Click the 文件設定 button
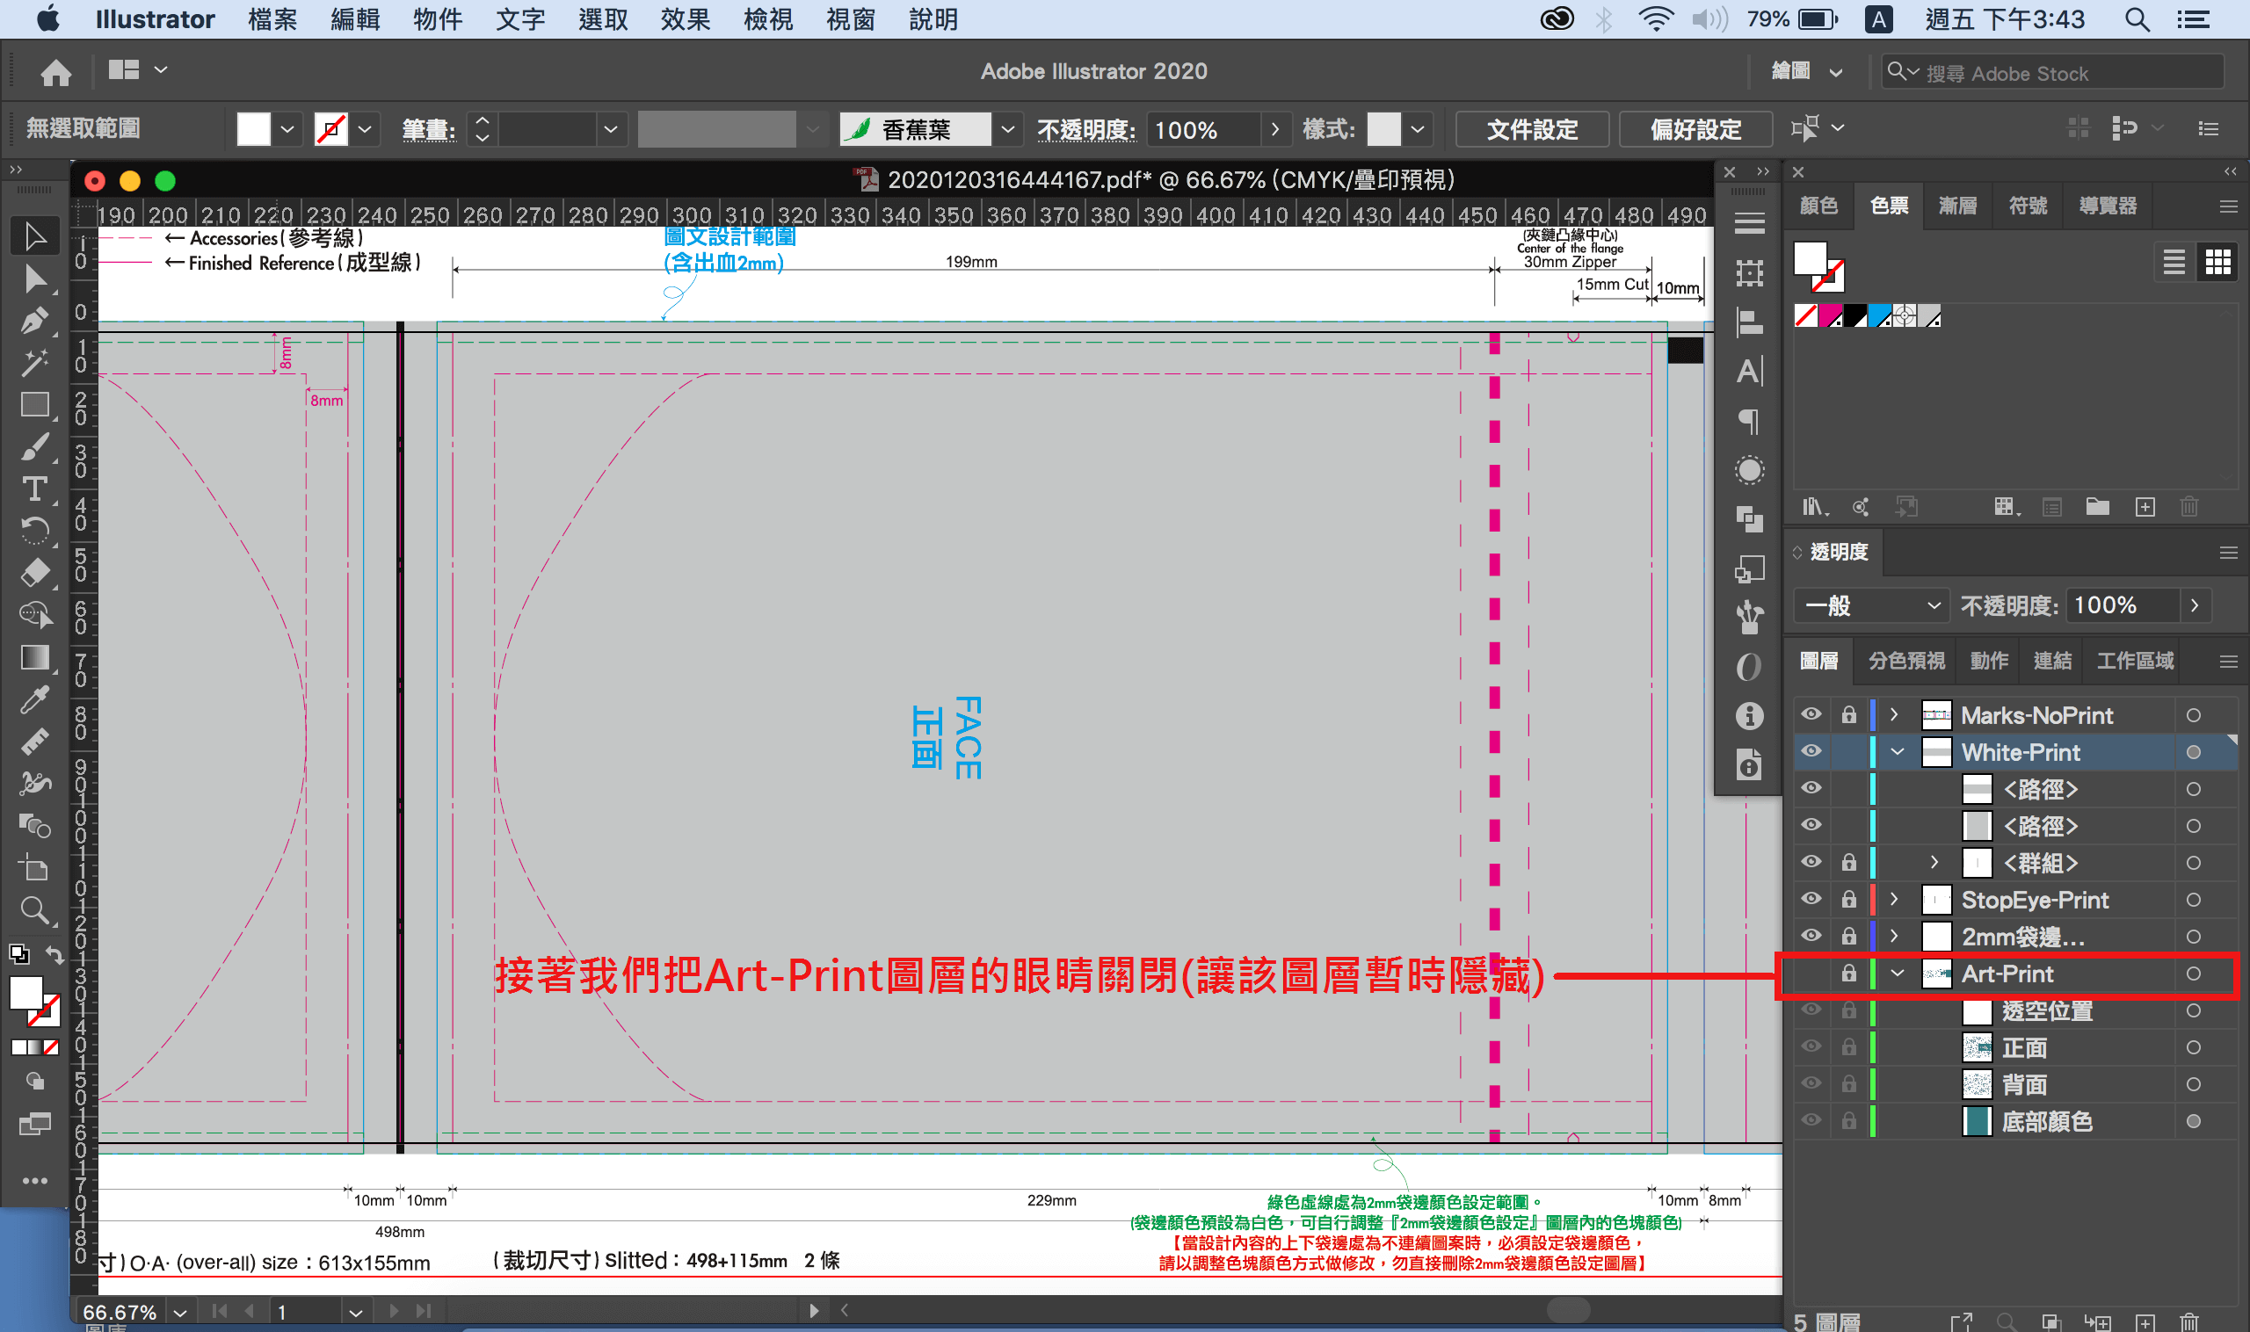 (x=1532, y=129)
